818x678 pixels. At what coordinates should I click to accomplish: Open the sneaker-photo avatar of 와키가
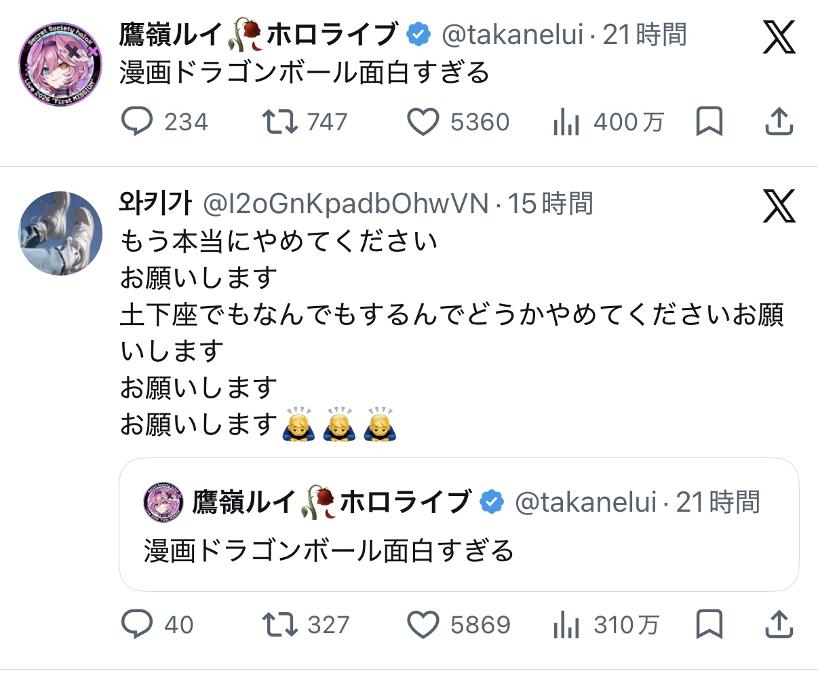tap(60, 233)
